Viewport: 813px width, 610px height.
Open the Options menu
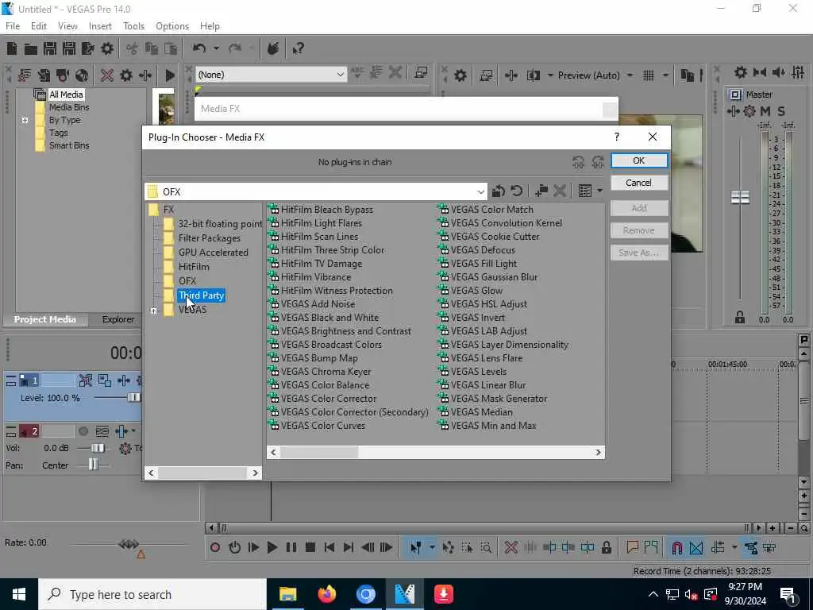[x=172, y=26]
